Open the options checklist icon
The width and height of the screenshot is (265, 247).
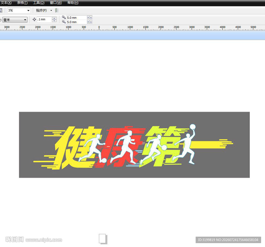click(57, 10)
